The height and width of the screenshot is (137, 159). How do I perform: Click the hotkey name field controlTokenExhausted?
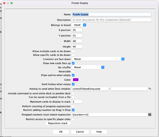pos(90,89)
